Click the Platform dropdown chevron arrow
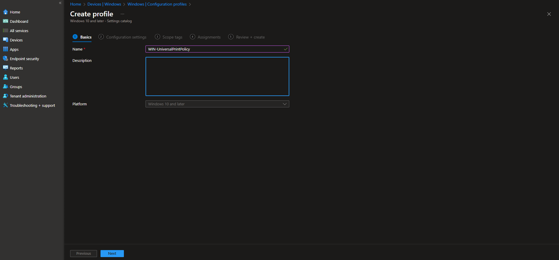The height and width of the screenshot is (260, 559). pos(285,104)
